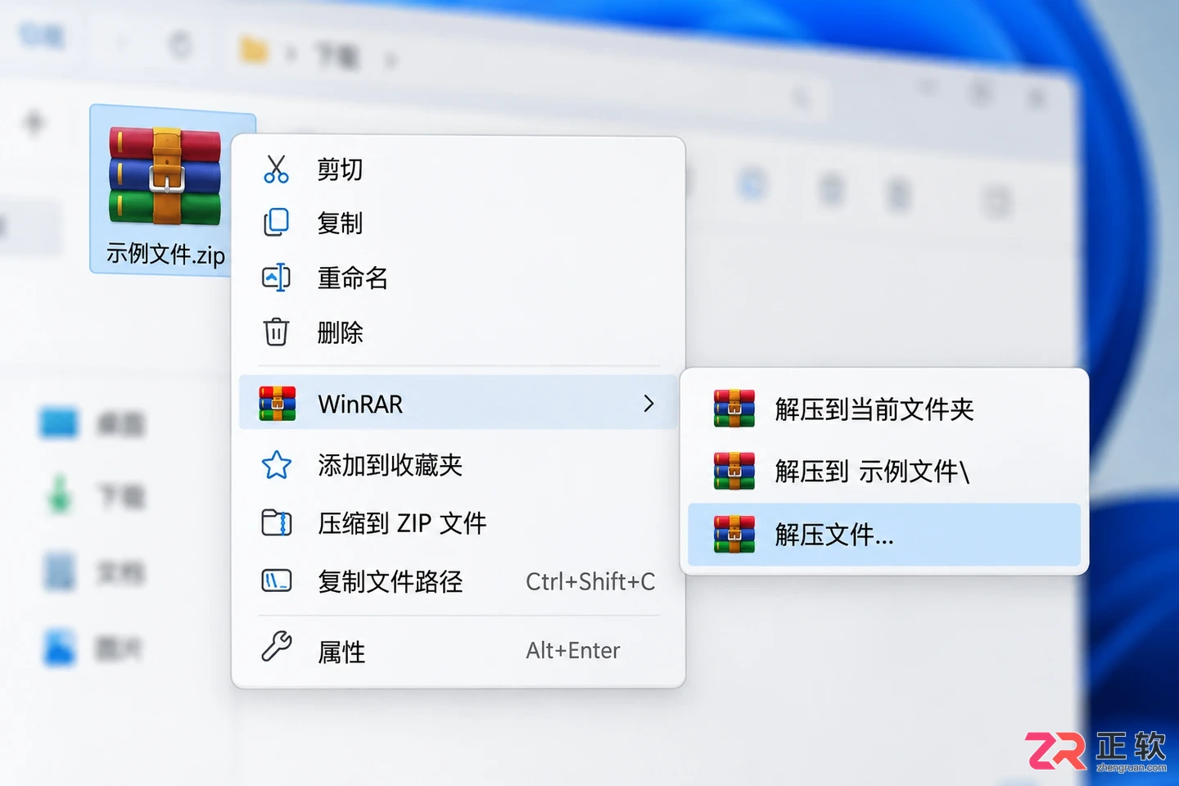Click the Ctrl+Shift+C shortcut text

click(590, 581)
